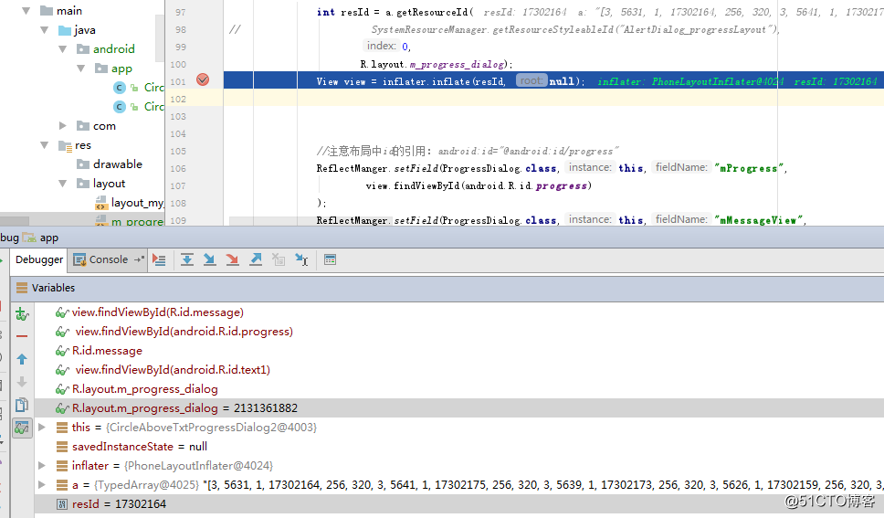884x518 pixels.
Task: Toggle the breakpoint on line 101
Action: coord(203,80)
